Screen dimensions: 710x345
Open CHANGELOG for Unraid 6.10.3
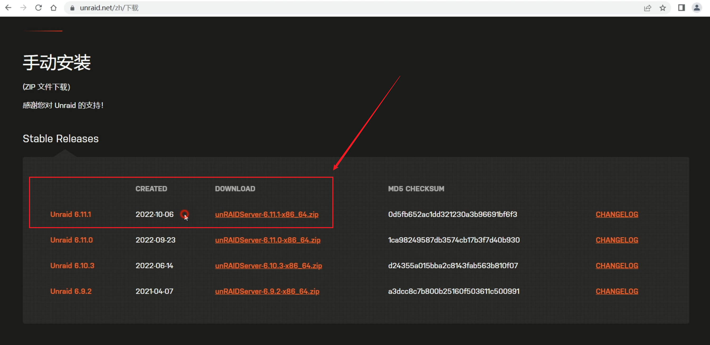click(617, 265)
